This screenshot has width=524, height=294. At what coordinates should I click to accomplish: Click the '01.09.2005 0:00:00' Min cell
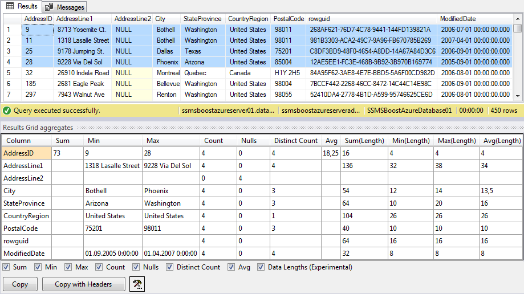click(113, 253)
